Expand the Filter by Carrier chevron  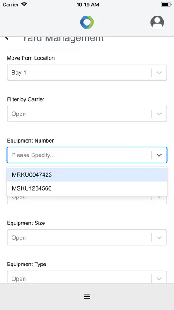point(159,114)
